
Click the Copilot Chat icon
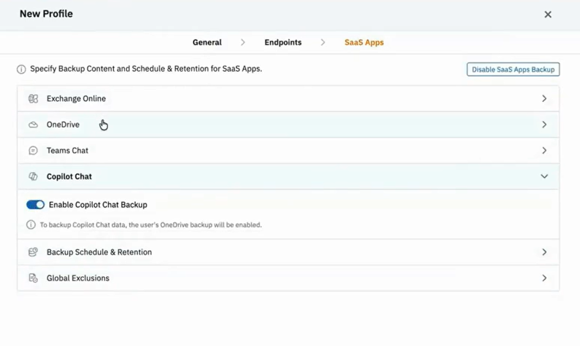[x=33, y=176]
